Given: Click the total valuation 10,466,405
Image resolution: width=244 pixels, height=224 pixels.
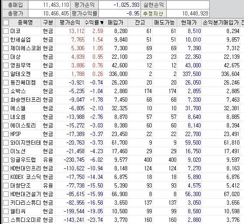Looking at the screenshot, I should [56, 14].
